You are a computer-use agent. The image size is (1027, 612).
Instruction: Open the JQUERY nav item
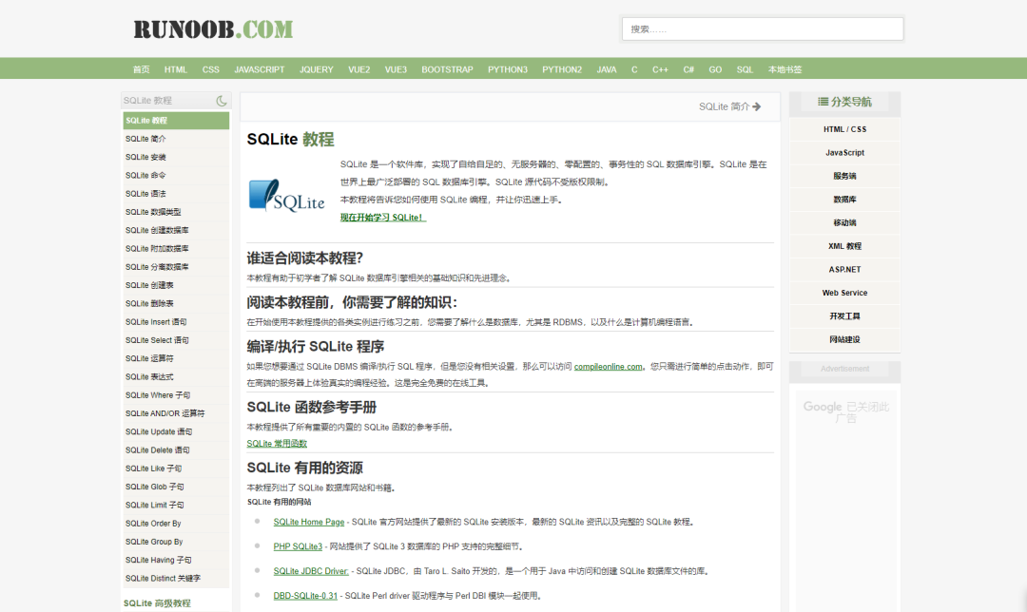click(317, 69)
